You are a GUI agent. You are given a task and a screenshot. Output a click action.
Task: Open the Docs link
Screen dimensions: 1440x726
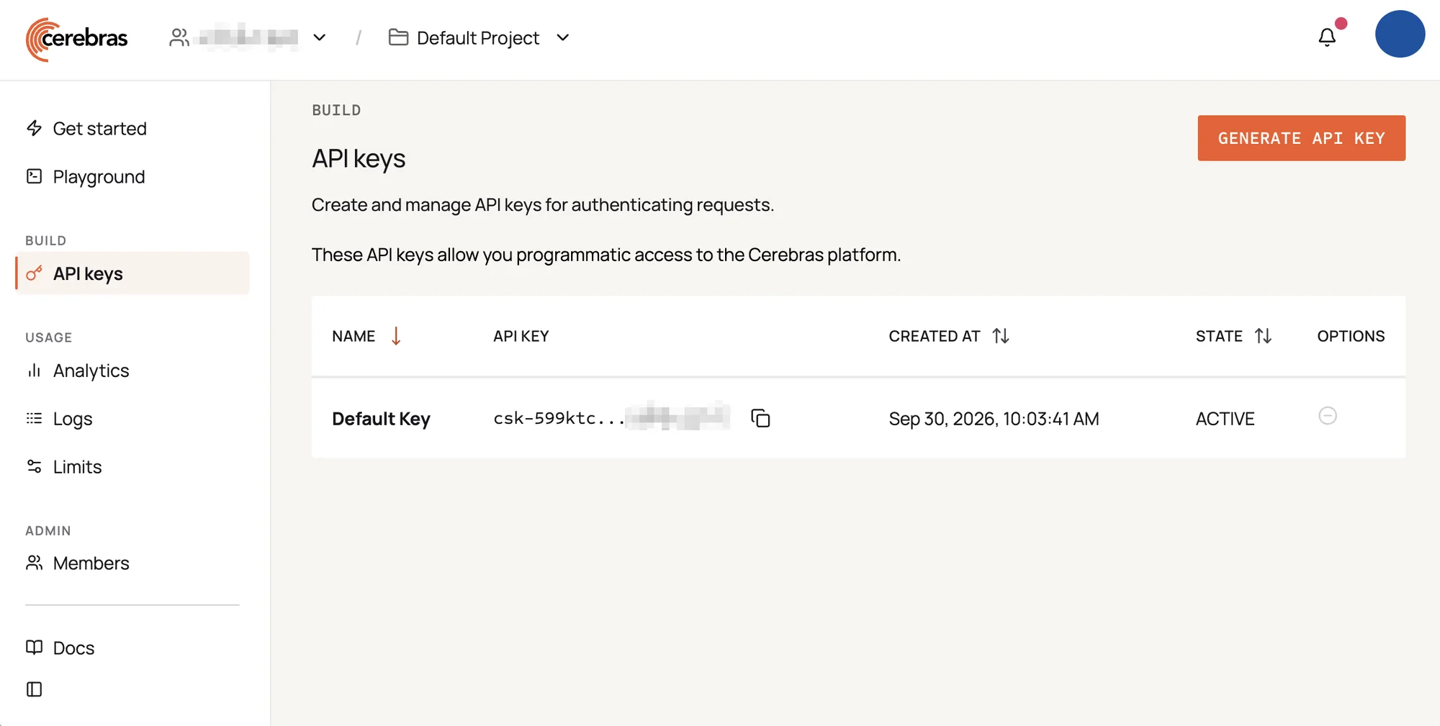[x=60, y=648]
